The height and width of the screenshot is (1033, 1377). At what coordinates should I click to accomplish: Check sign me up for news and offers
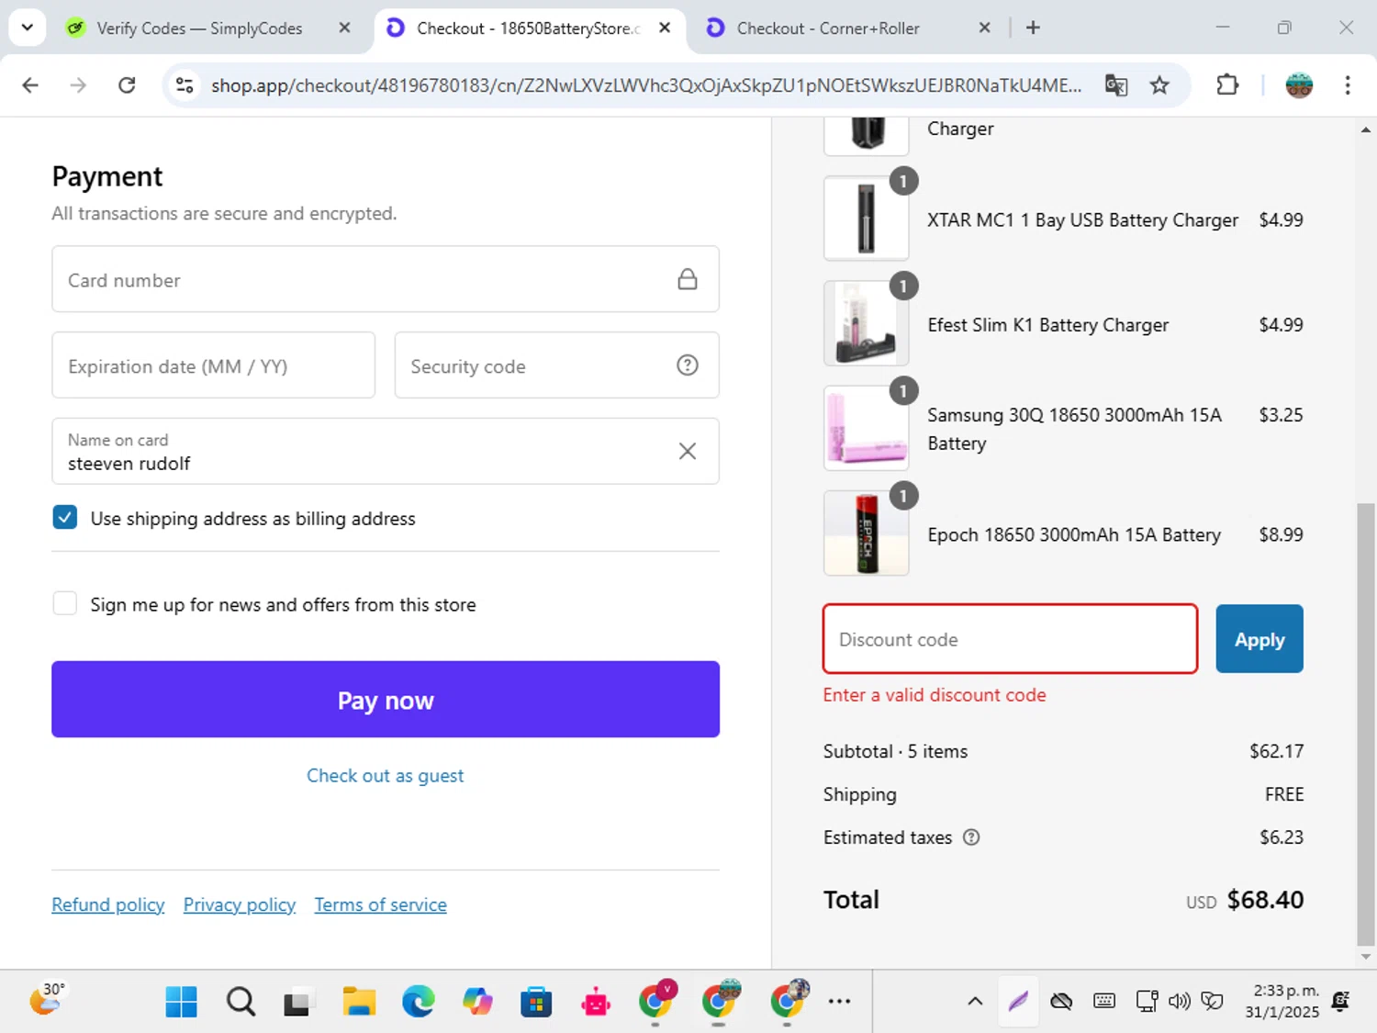click(x=64, y=603)
